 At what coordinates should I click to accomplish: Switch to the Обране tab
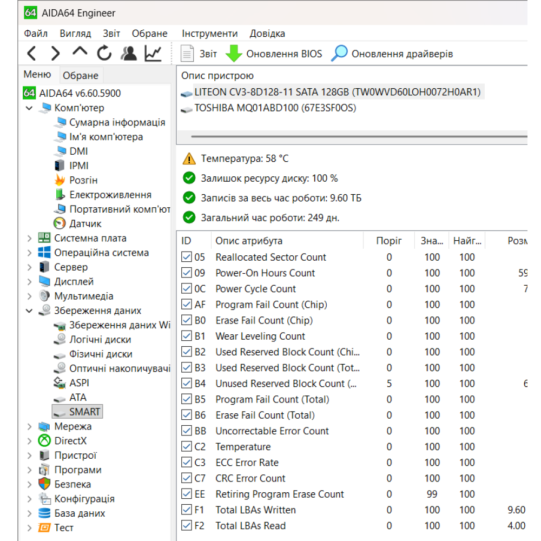81,75
